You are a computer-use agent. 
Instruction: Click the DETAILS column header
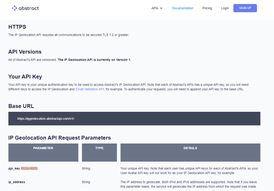[190, 152]
